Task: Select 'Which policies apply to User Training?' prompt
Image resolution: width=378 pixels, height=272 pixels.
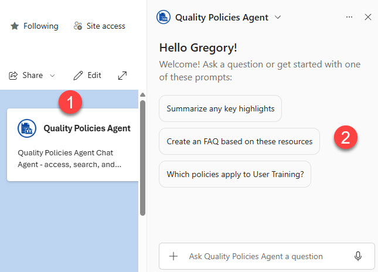Action: tap(235, 174)
